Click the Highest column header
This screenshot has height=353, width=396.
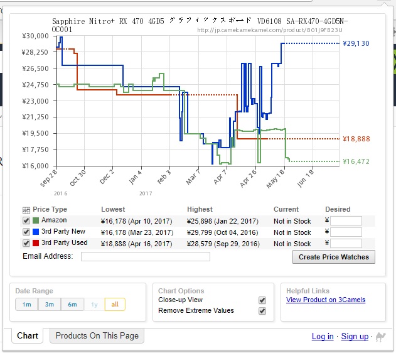click(200, 209)
